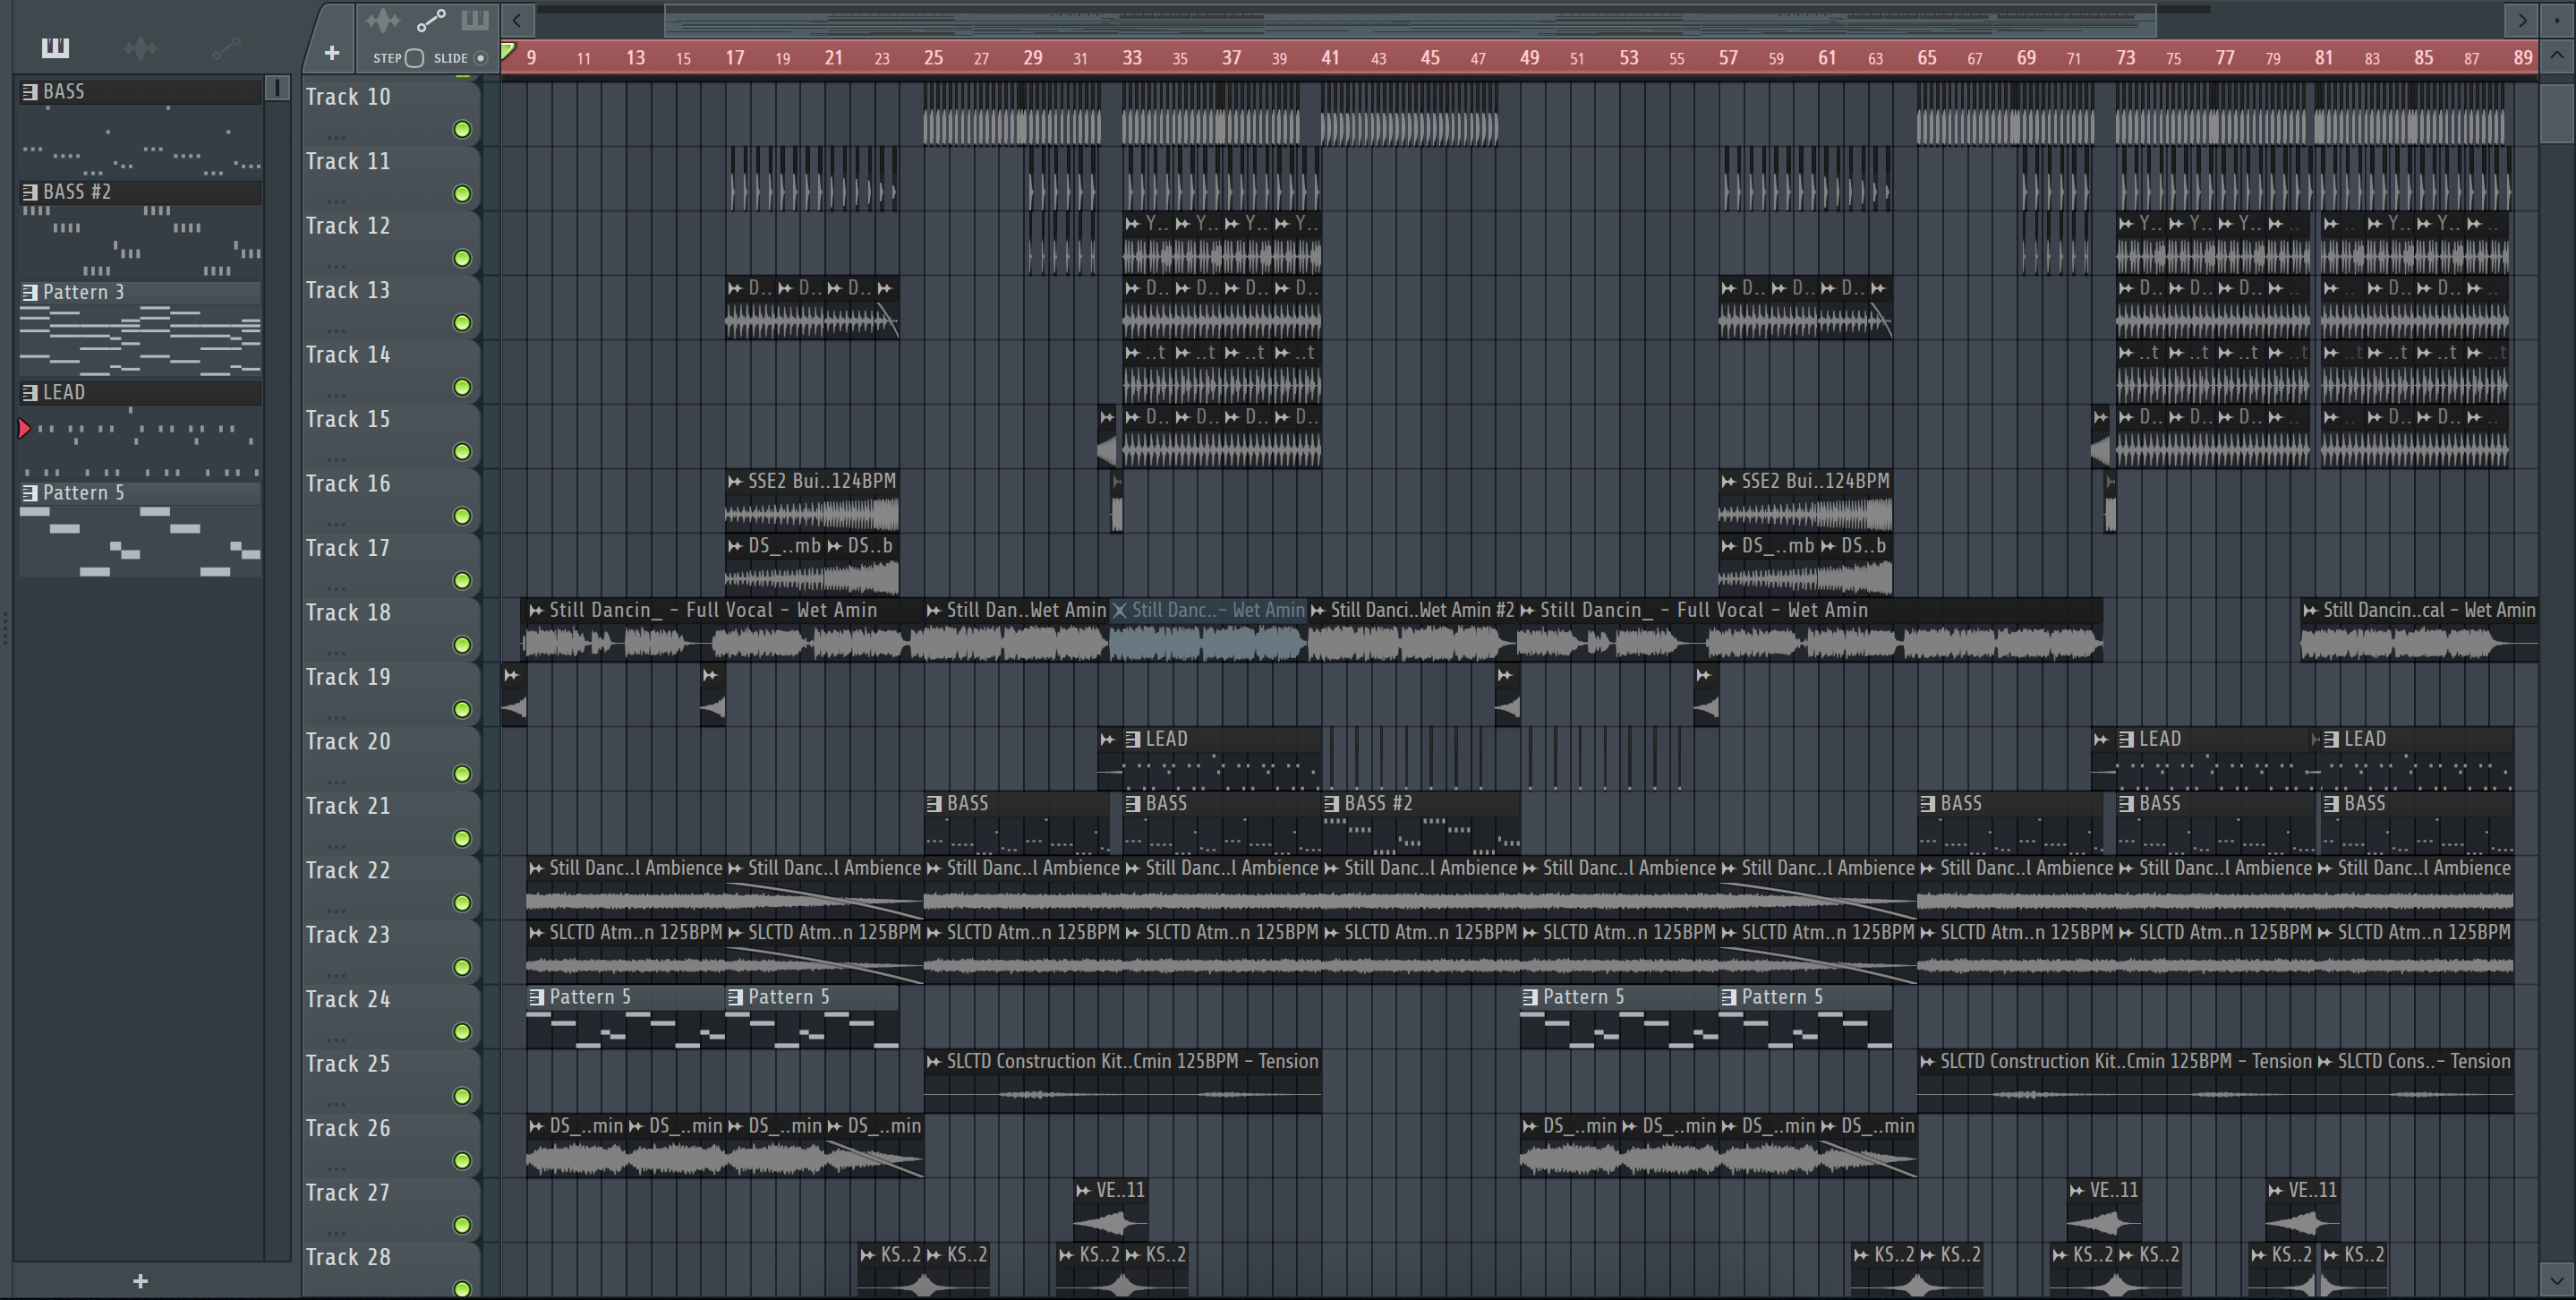2576x1300 pixels.
Task: Mute Track 24 with its green light
Action: [x=462, y=1032]
